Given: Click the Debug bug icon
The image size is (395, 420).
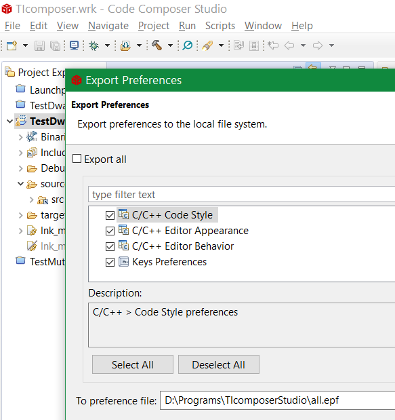Looking at the screenshot, I should (x=94, y=45).
